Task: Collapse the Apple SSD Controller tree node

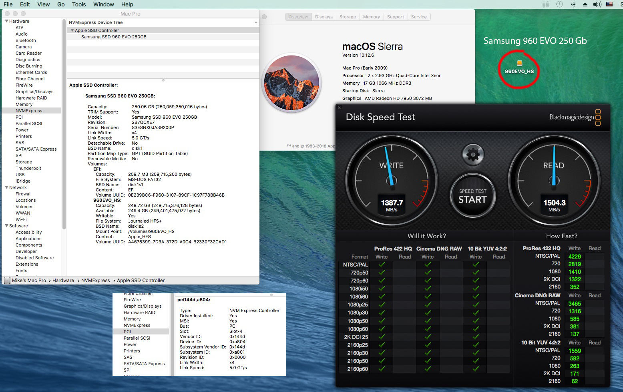Action: (72, 30)
